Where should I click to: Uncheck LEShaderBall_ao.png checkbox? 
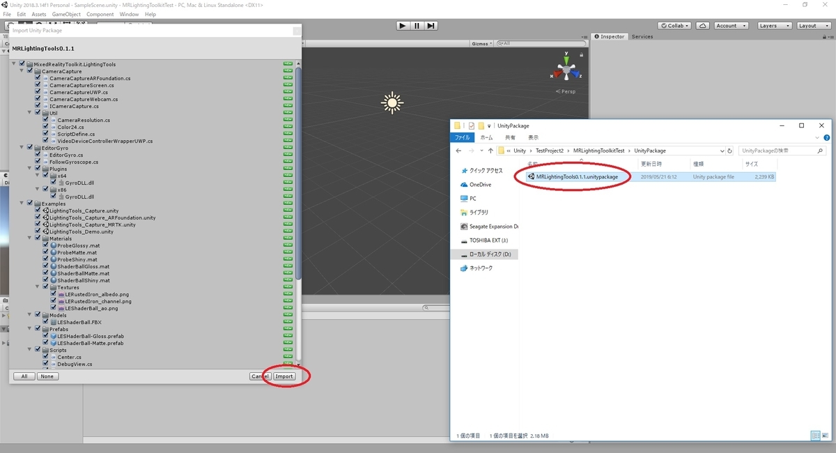(53, 308)
